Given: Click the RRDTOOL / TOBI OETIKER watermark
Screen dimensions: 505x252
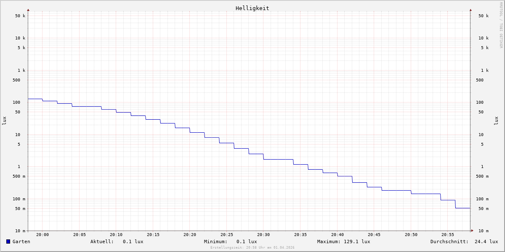Looking at the screenshot, I should (x=501, y=25).
